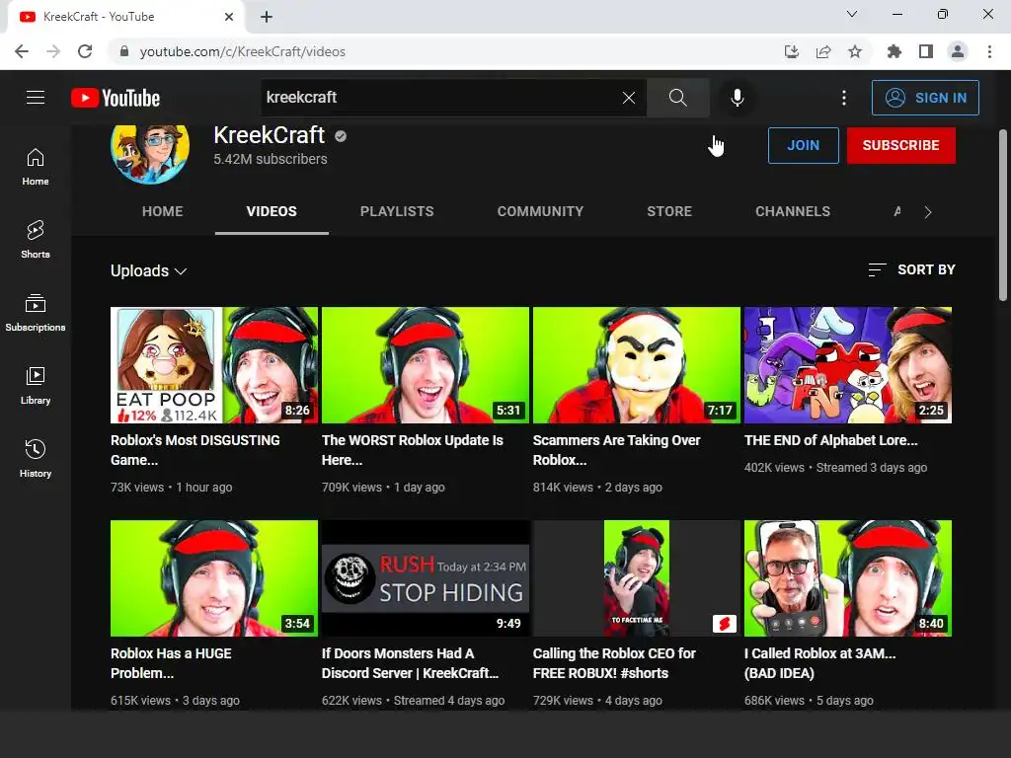Open title Roblox's Most DISGUSTING Game

click(x=195, y=450)
